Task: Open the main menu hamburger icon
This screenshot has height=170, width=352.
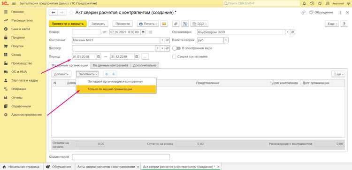Action: pos(14,4)
